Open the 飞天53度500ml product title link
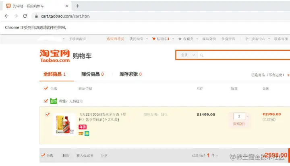Viewport: 290px width, 166px height. pos(102,117)
